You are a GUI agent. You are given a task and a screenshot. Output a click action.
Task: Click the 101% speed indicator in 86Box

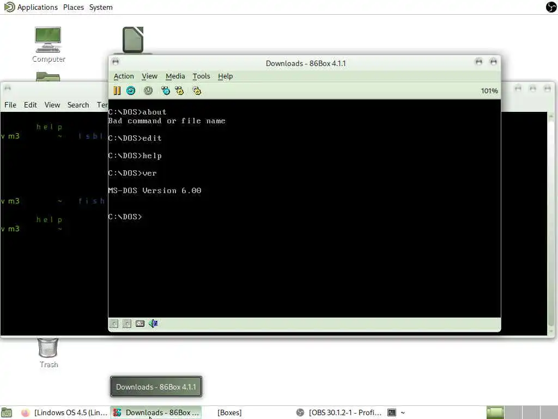pos(489,91)
